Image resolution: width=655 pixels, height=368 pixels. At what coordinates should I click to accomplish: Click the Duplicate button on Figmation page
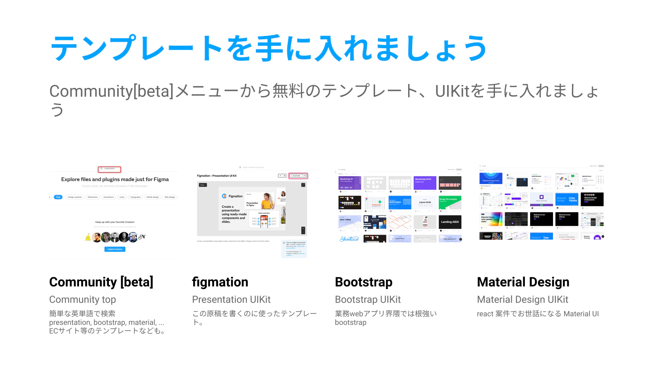tap(298, 176)
